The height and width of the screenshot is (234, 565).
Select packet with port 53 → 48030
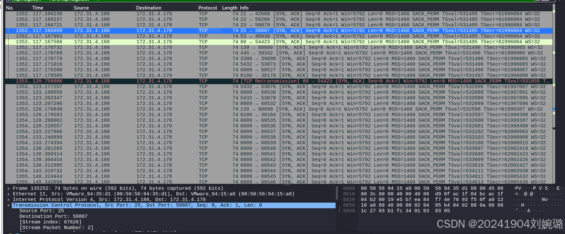click(279, 36)
